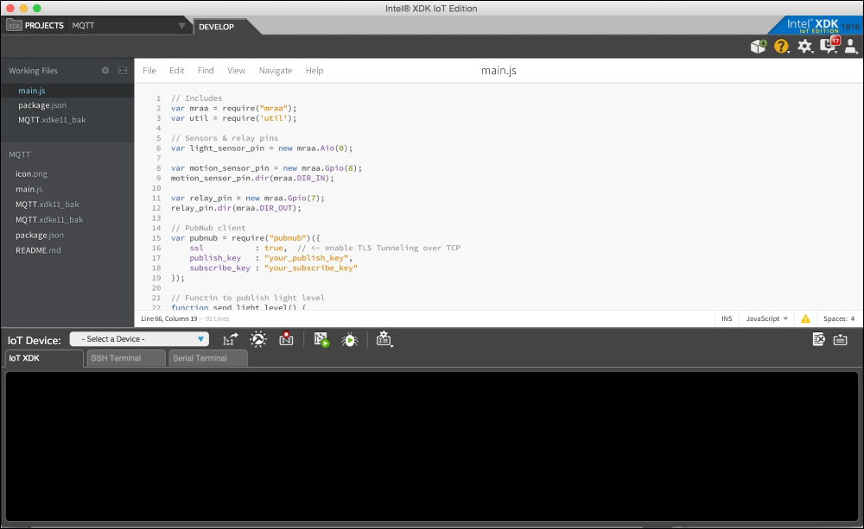Open the View menu

(237, 71)
